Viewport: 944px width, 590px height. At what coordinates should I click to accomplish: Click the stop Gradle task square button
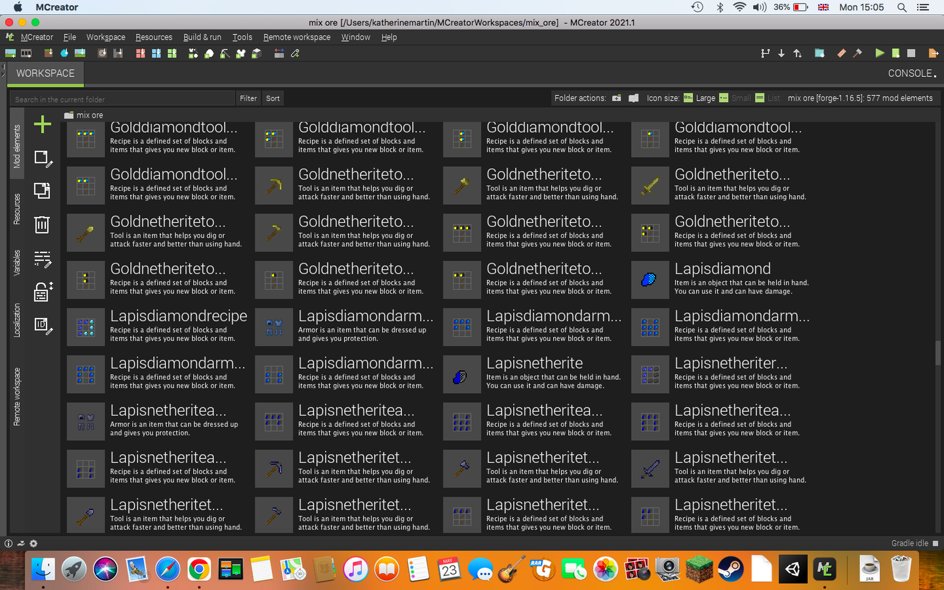tap(911, 53)
